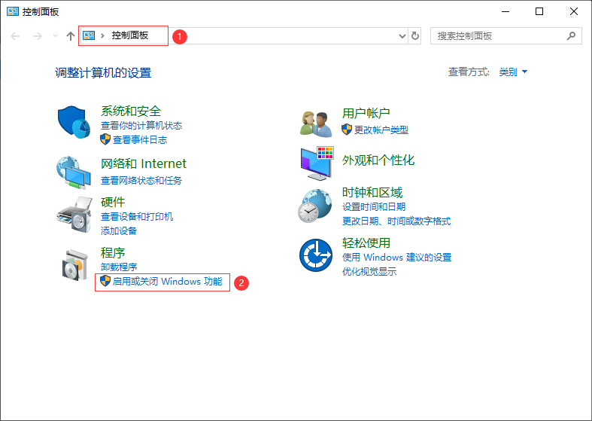This screenshot has width=592, height=421.
Task: Open 更改日期、时间或数字格式 link
Action: coord(396,221)
